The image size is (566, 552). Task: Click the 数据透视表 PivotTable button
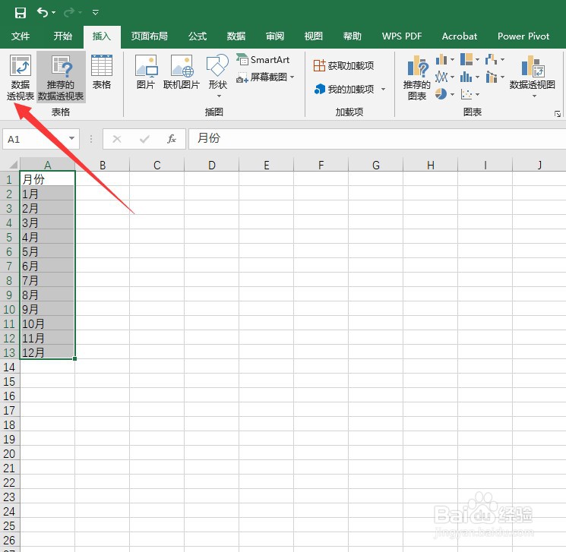pos(21,77)
